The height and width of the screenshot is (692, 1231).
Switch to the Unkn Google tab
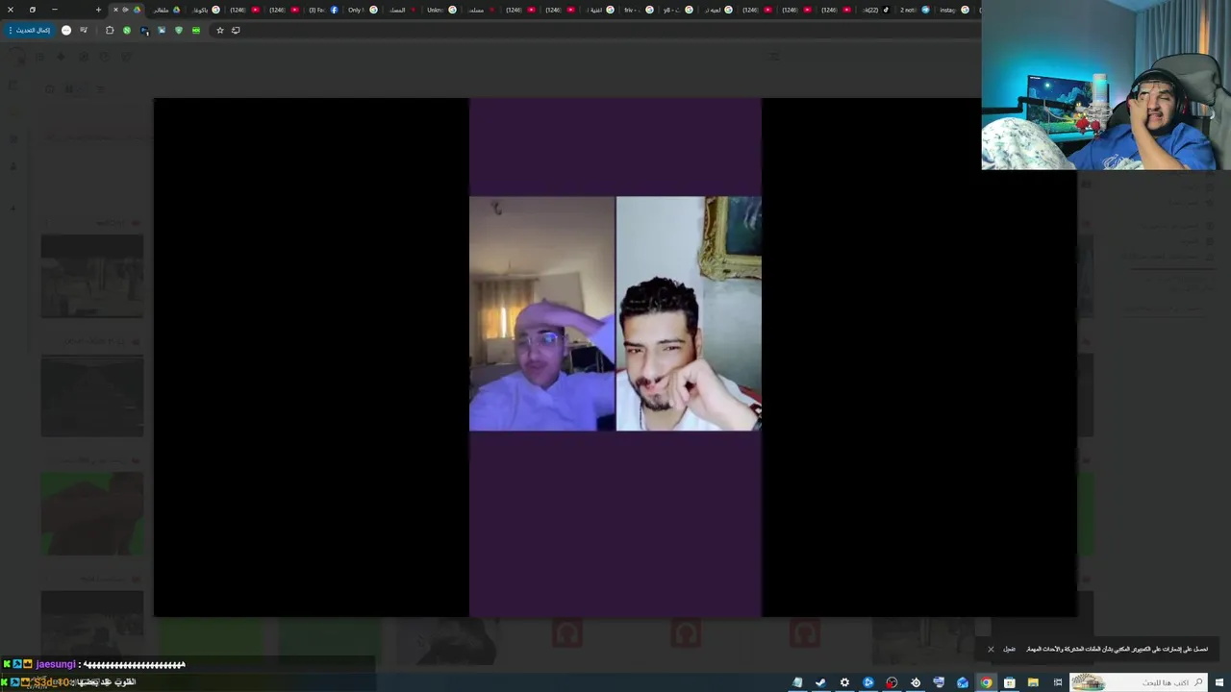pos(441,10)
